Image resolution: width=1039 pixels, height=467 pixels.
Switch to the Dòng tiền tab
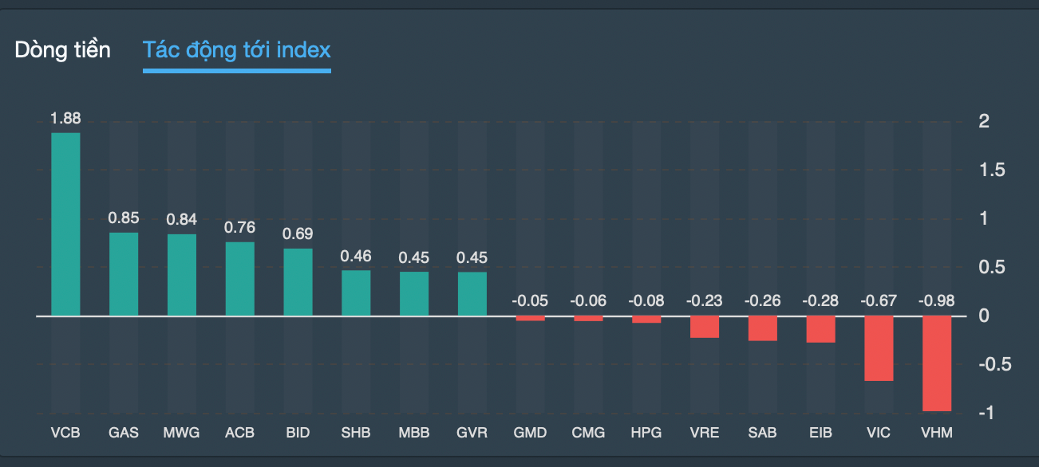pyautogui.click(x=62, y=50)
